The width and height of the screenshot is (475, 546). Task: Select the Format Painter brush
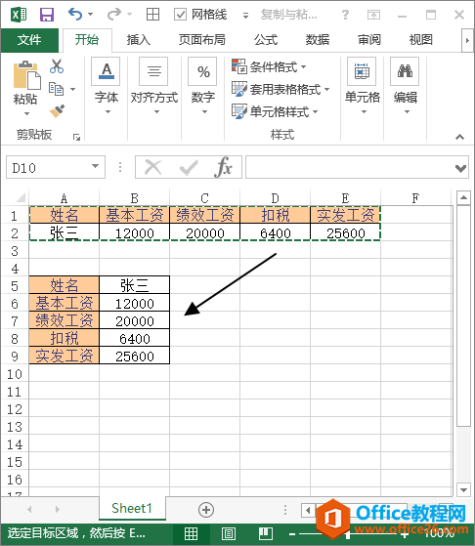tap(57, 111)
